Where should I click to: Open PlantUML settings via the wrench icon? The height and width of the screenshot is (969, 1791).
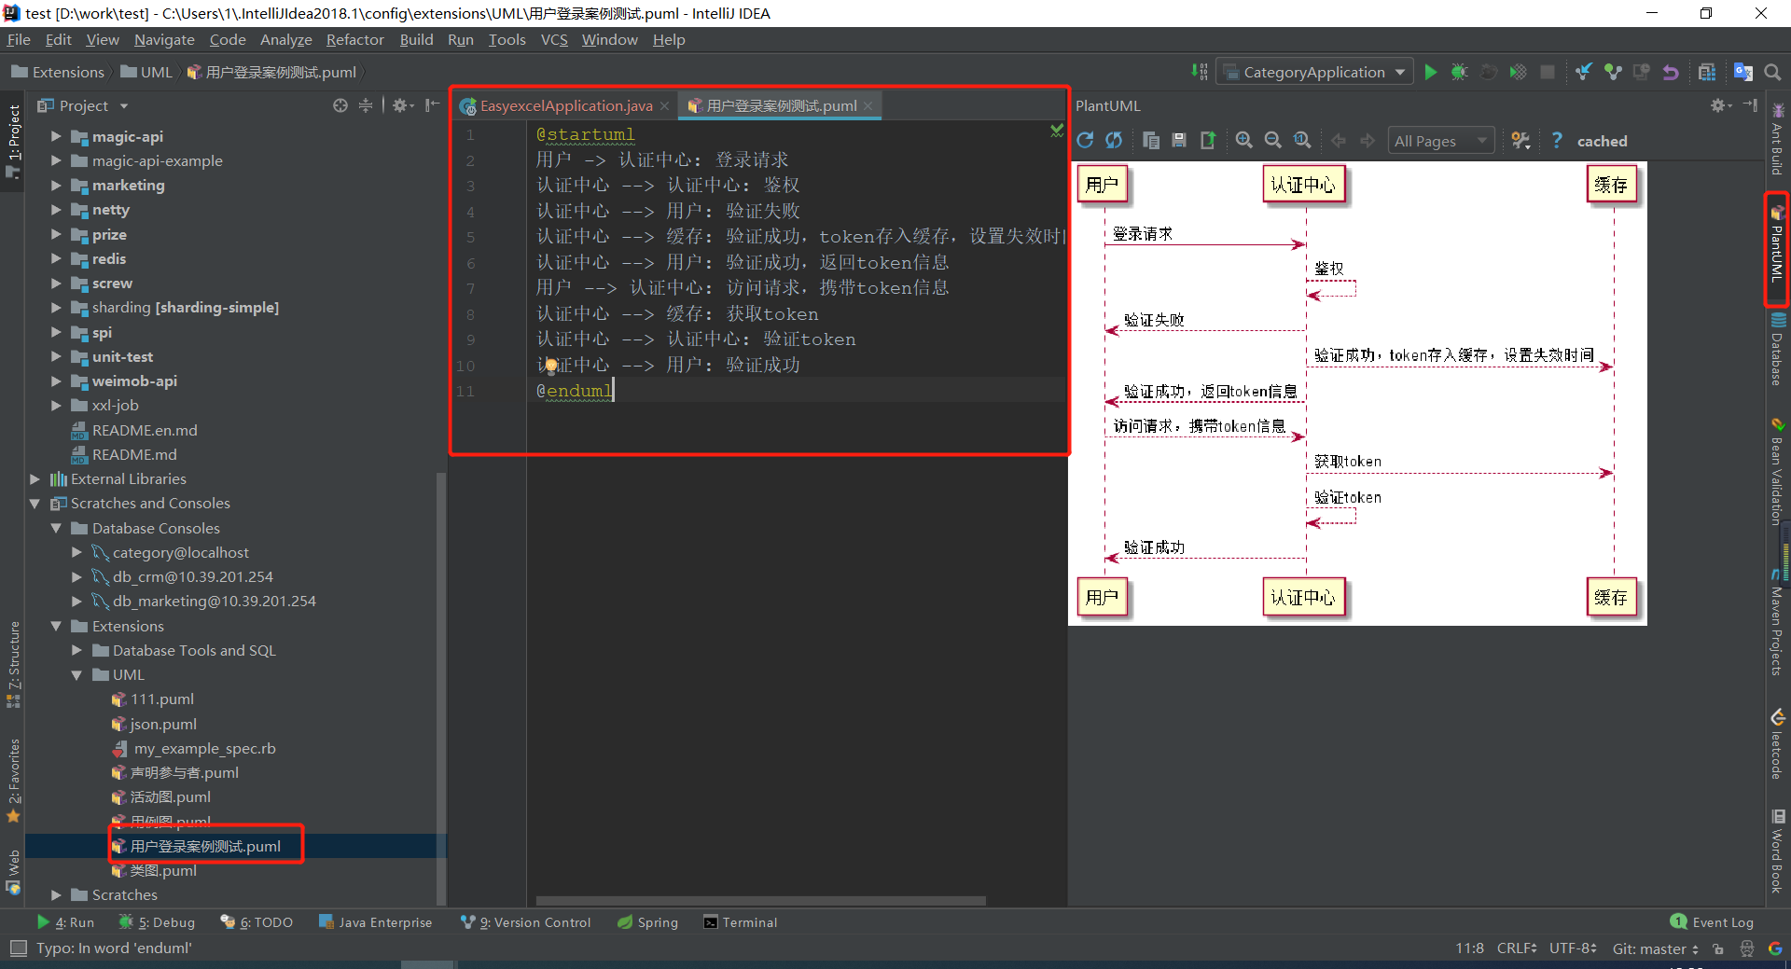click(x=1520, y=140)
